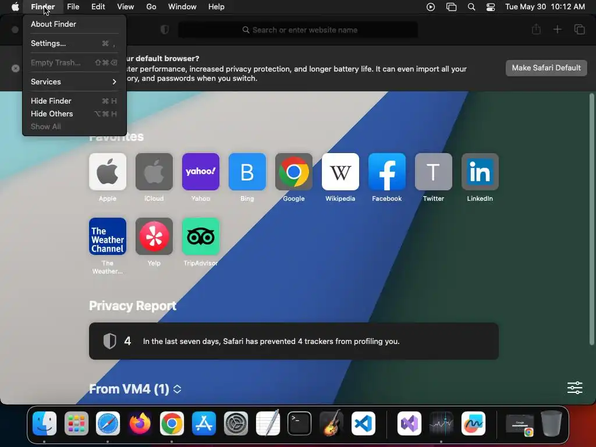Click Safari compass icon in Dock
Screen dimensions: 596x447
108,424
